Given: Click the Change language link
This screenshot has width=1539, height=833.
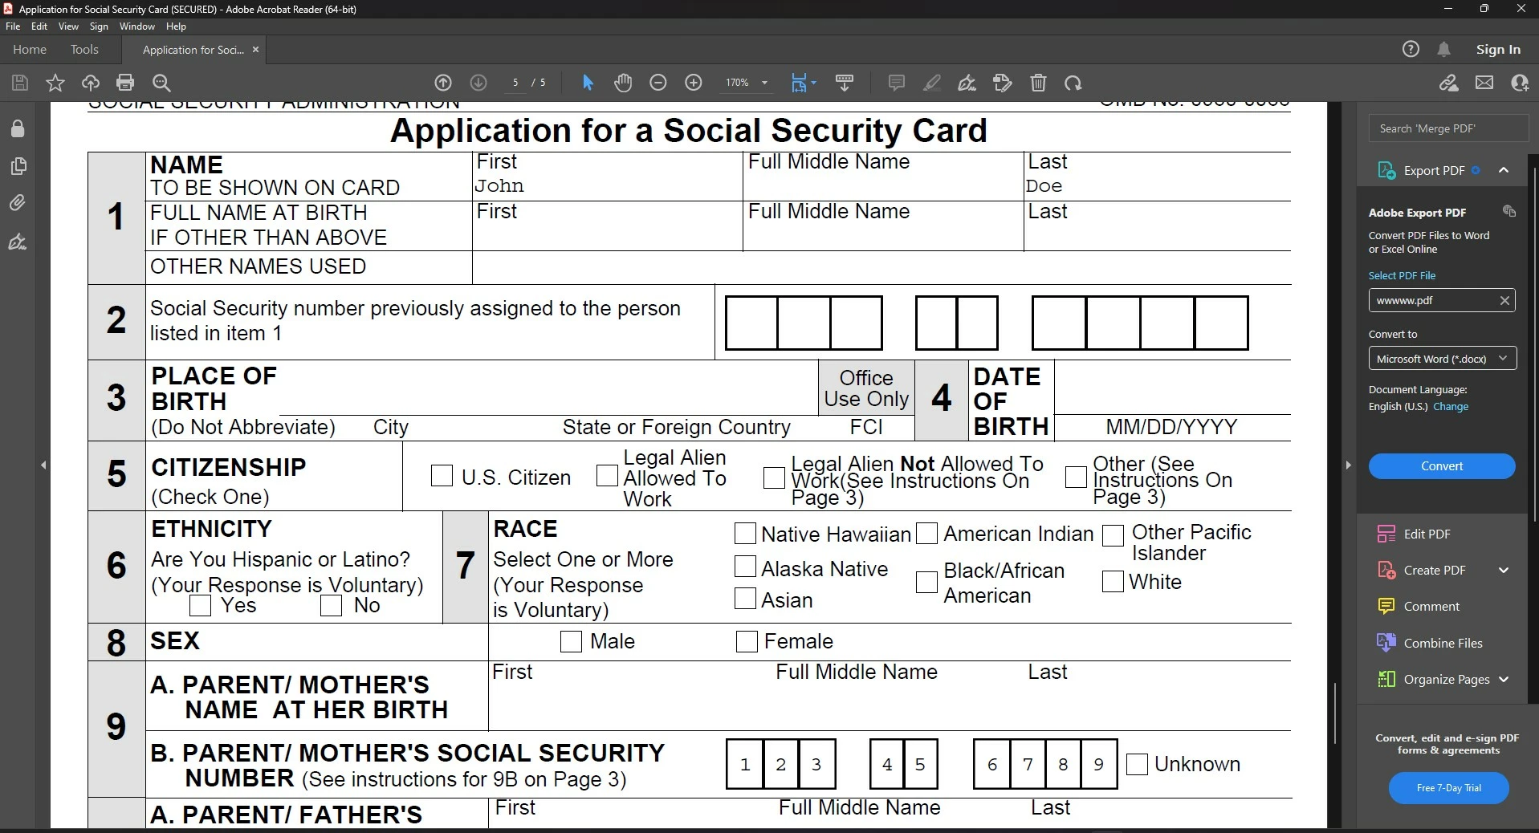Looking at the screenshot, I should pyautogui.click(x=1451, y=407).
